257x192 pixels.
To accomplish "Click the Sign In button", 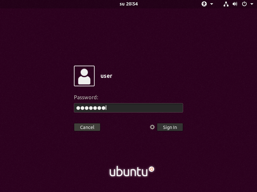I will coord(170,127).
